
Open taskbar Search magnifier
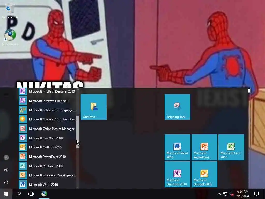19,194
